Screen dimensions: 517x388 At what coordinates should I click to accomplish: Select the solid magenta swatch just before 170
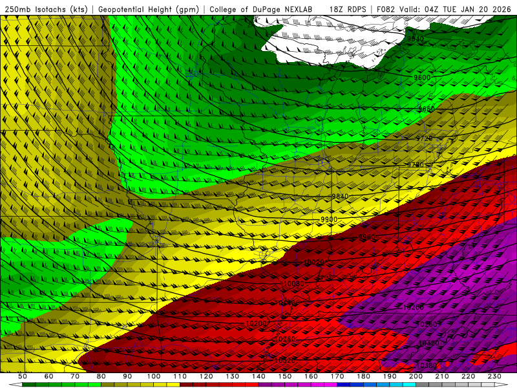pos(331,385)
